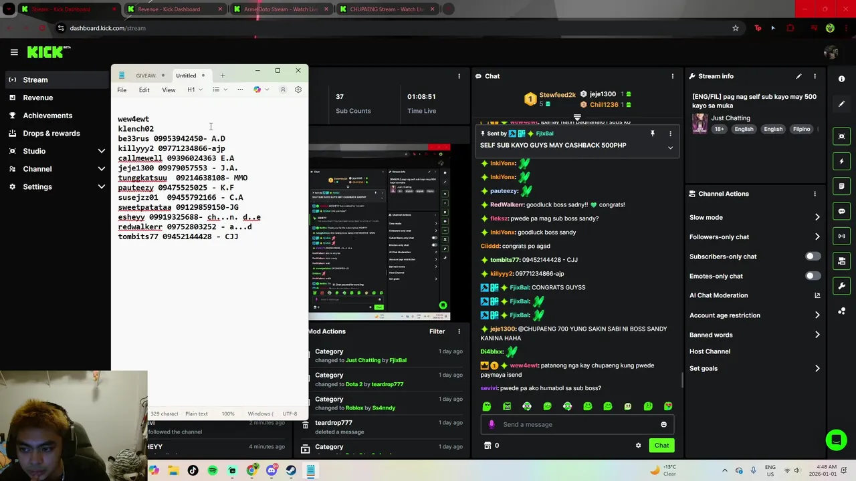Click the pencil icon in right toolbar

pos(842,104)
